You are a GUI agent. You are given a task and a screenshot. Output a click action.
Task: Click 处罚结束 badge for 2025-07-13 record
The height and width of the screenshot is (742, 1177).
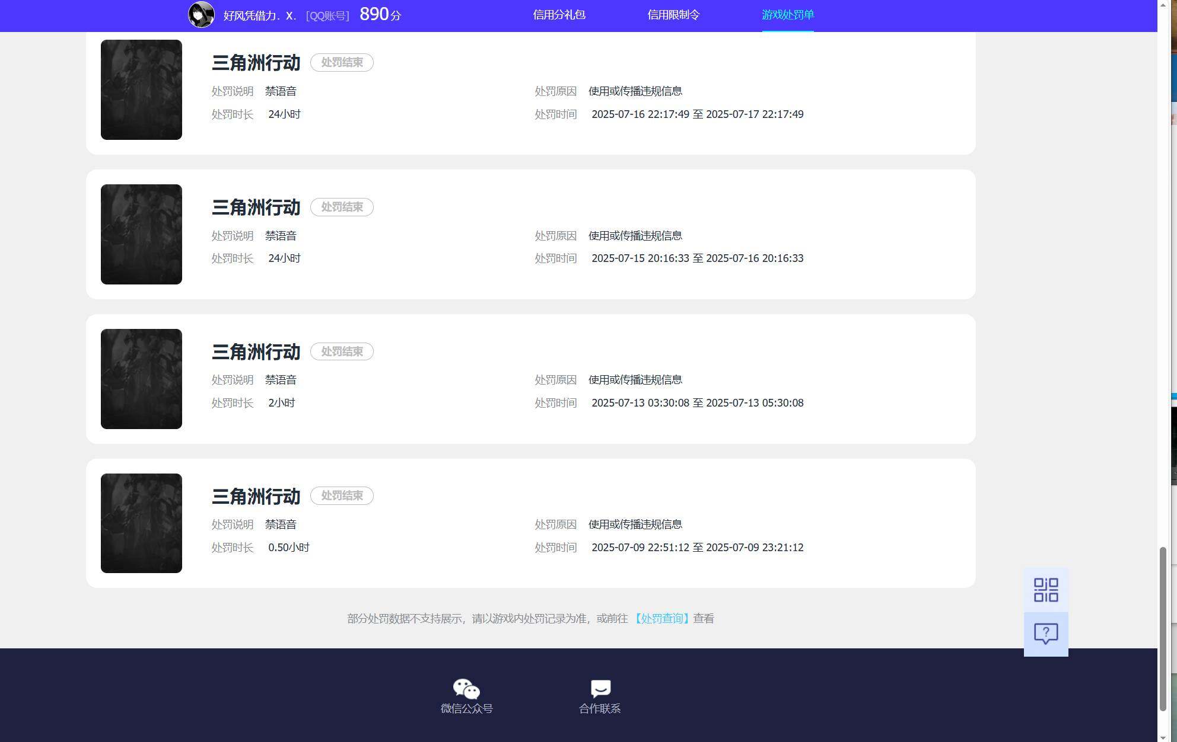tap(342, 351)
